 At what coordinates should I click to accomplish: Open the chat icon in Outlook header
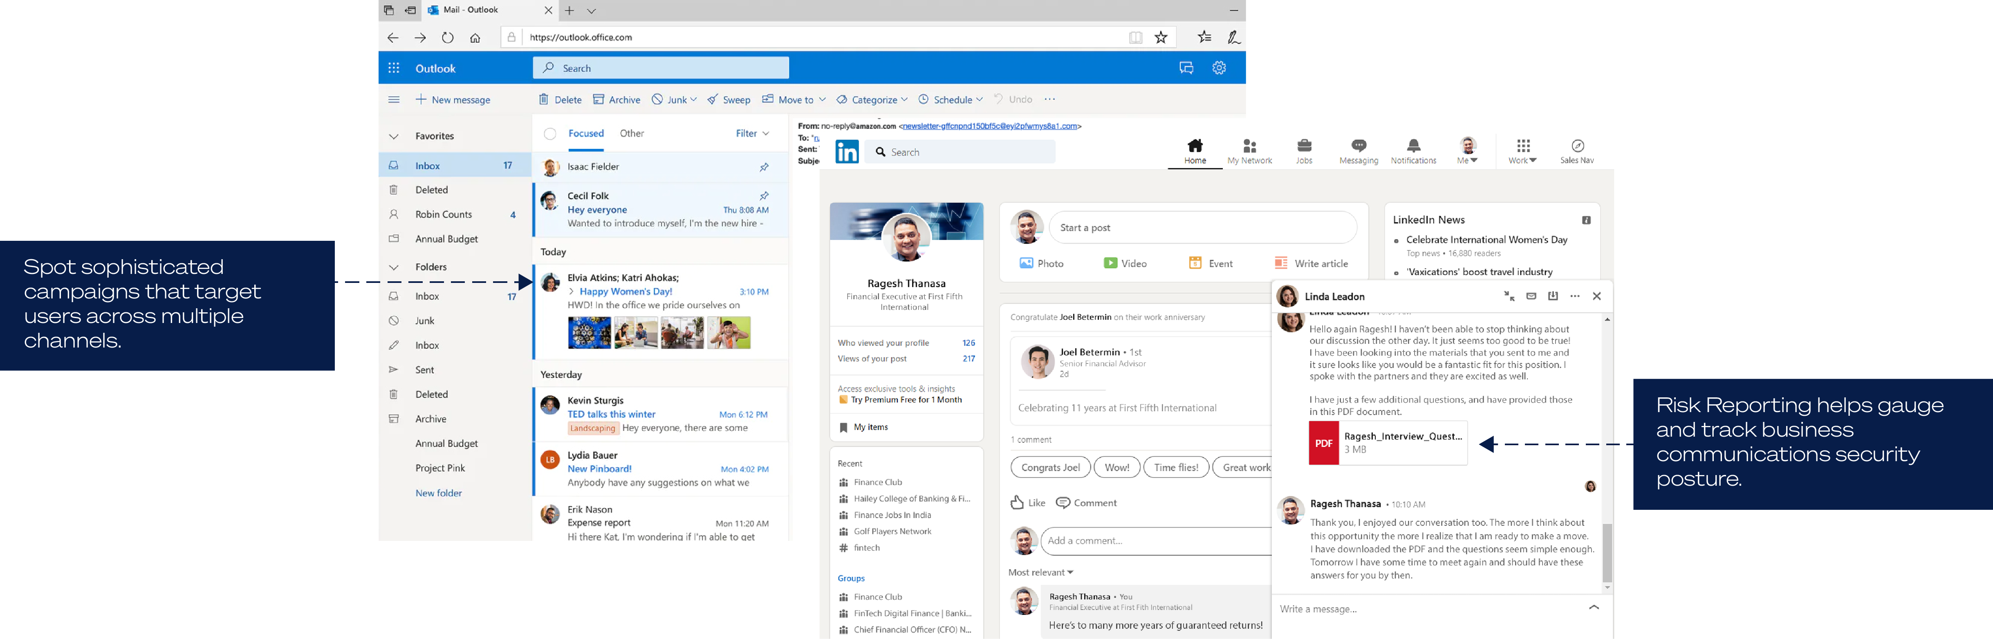1186,68
